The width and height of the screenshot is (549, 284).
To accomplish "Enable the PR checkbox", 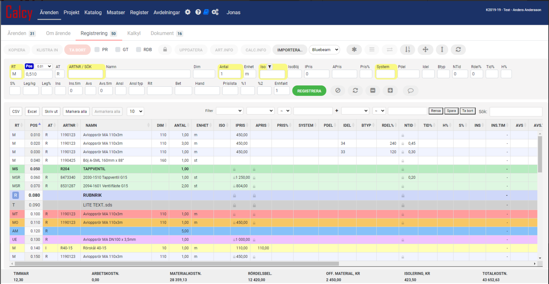I will 97,50.
